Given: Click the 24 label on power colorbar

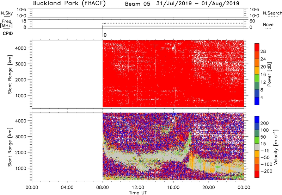Looking at the screenshot, I should pyautogui.click(x=263, y=59).
